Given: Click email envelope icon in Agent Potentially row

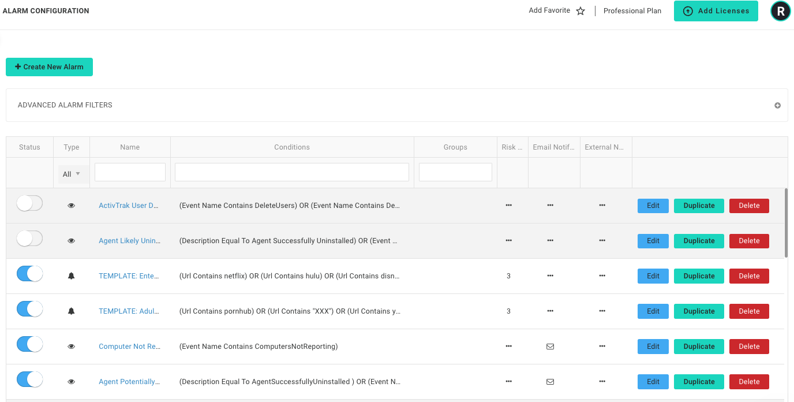Looking at the screenshot, I should pyautogui.click(x=550, y=382).
